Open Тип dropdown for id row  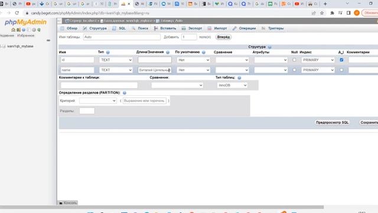(116, 60)
